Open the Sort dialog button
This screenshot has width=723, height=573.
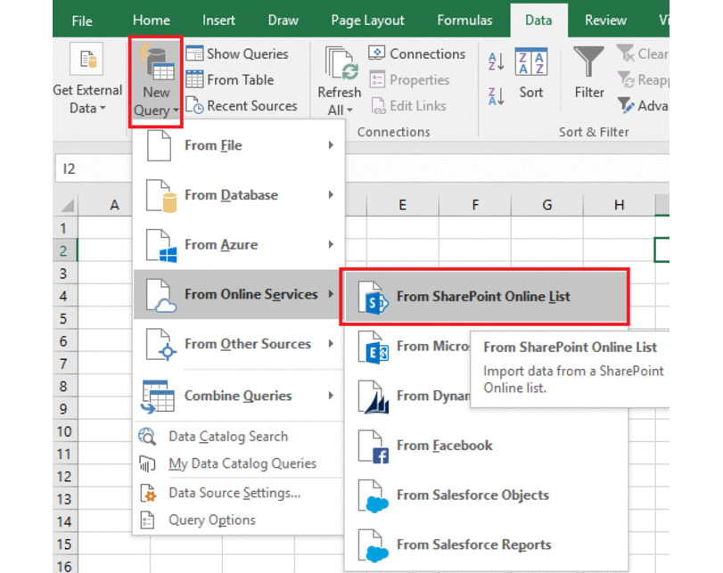pos(530,73)
